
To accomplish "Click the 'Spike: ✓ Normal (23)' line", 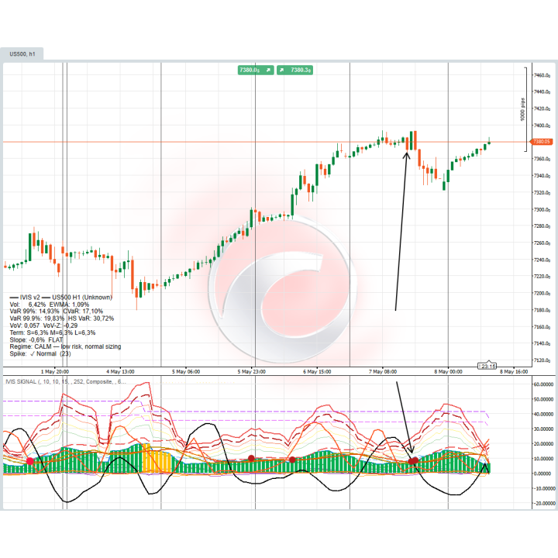I will [40, 353].
